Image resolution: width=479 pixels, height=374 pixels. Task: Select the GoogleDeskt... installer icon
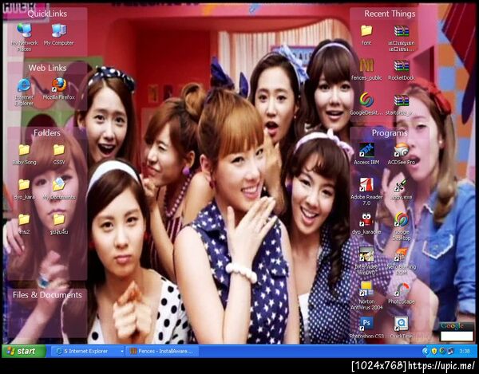(366, 104)
